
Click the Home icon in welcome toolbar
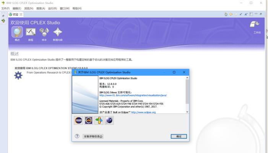click(226, 14)
